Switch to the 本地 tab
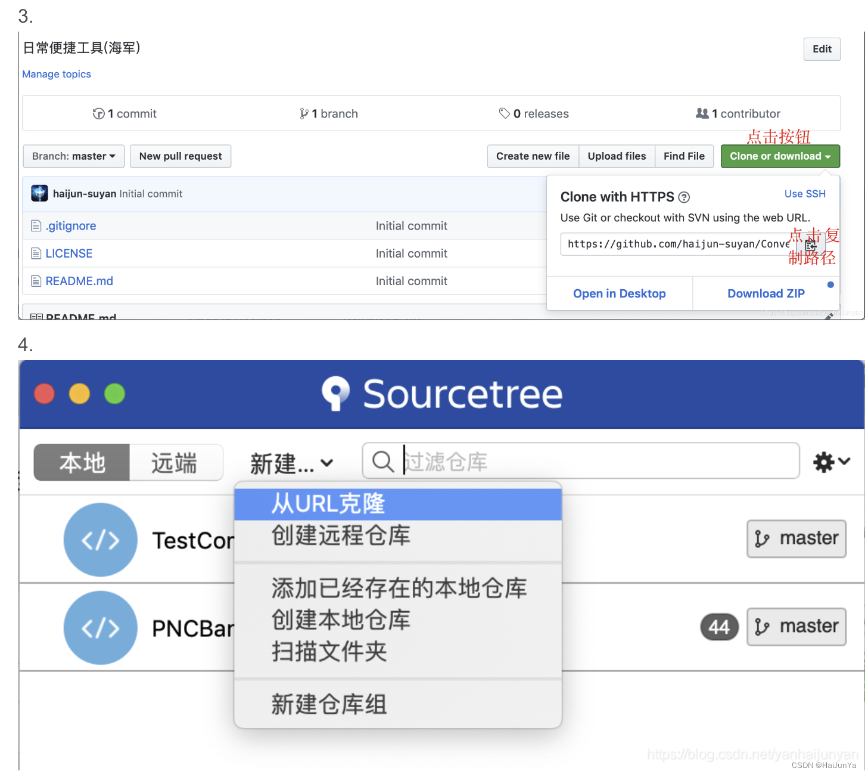The width and height of the screenshot is (865, 774). pyautogui.click(x=82, y=462)
